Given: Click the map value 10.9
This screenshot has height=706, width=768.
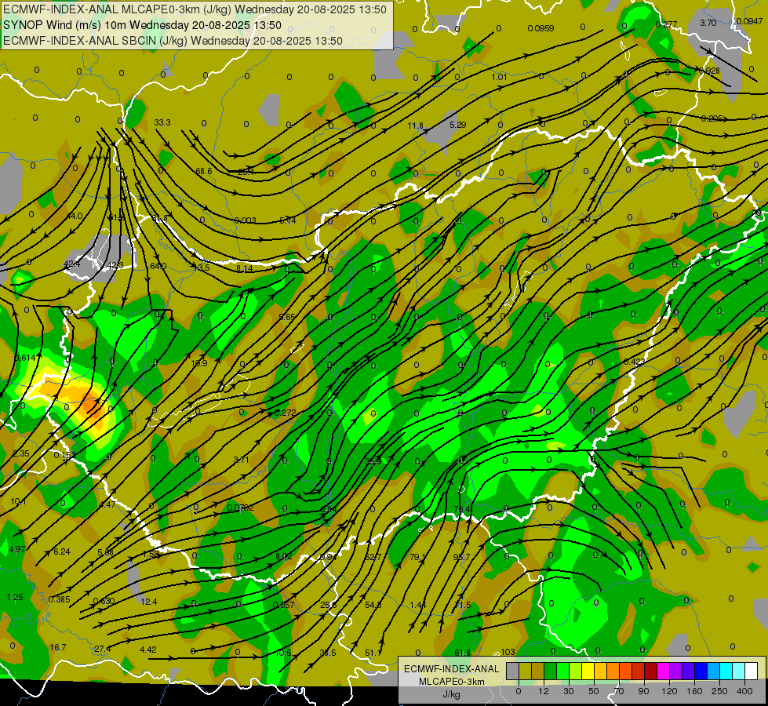Looking at the screenshot, I should pyautogui.click(x=198, y=363).
